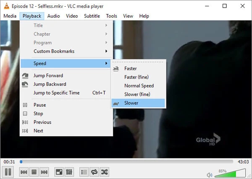Open the Subtitle menu

92,16
